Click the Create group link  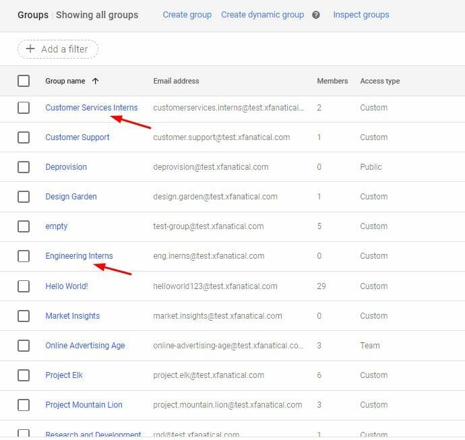click(x=187, y=15)
